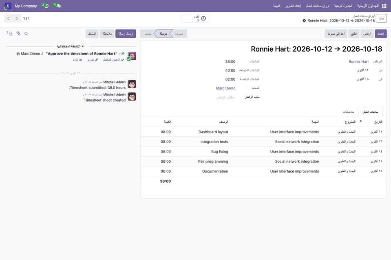The image size is (391, 260).
Task: Open the أوراق ساعات العمل breadcrumb link
Action: coord(364,16)
